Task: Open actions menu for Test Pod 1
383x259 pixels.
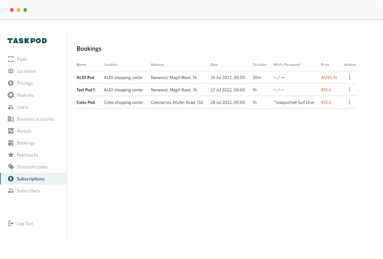Action: click(x=350, y=90)
